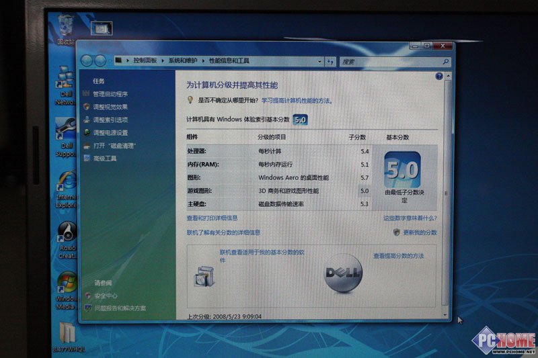Click the vertical scrollbar thumb

click(x=446, y=193)
